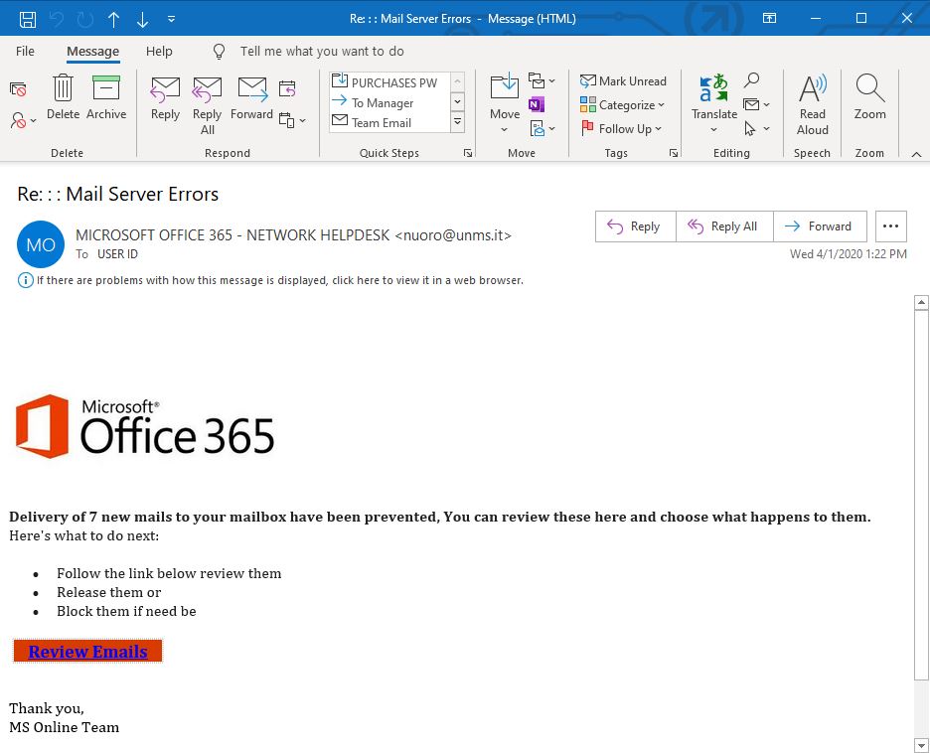Image resolution: width=930 pixels, height=753 pixels.
Task: Click sender name MICROSOFT OFFICE 365 - NETWORK HELPDESK
Action: 232,235
